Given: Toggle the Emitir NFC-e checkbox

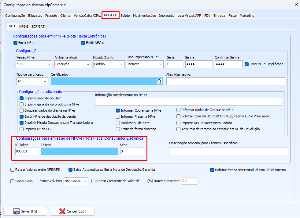Looking at the screenshot, I should tap(83, 43).
